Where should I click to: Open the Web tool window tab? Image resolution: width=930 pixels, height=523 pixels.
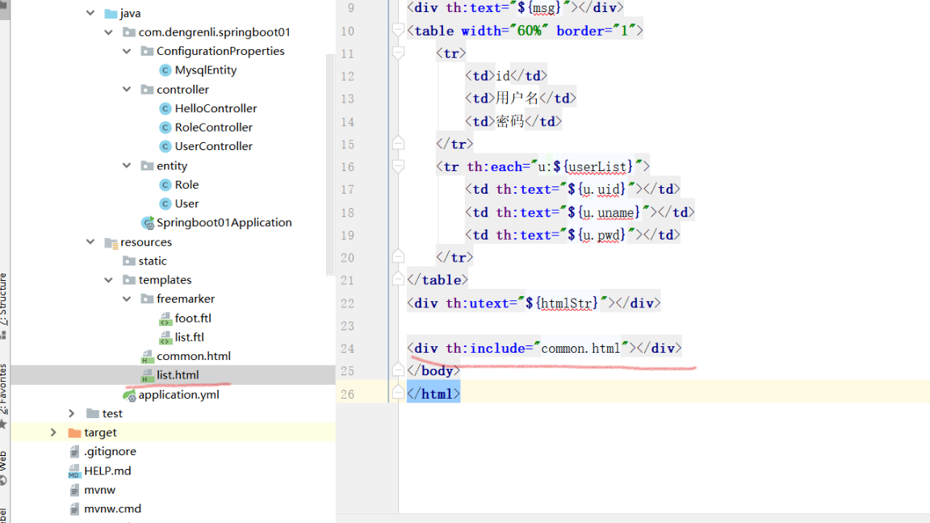[x=4, y=468]
